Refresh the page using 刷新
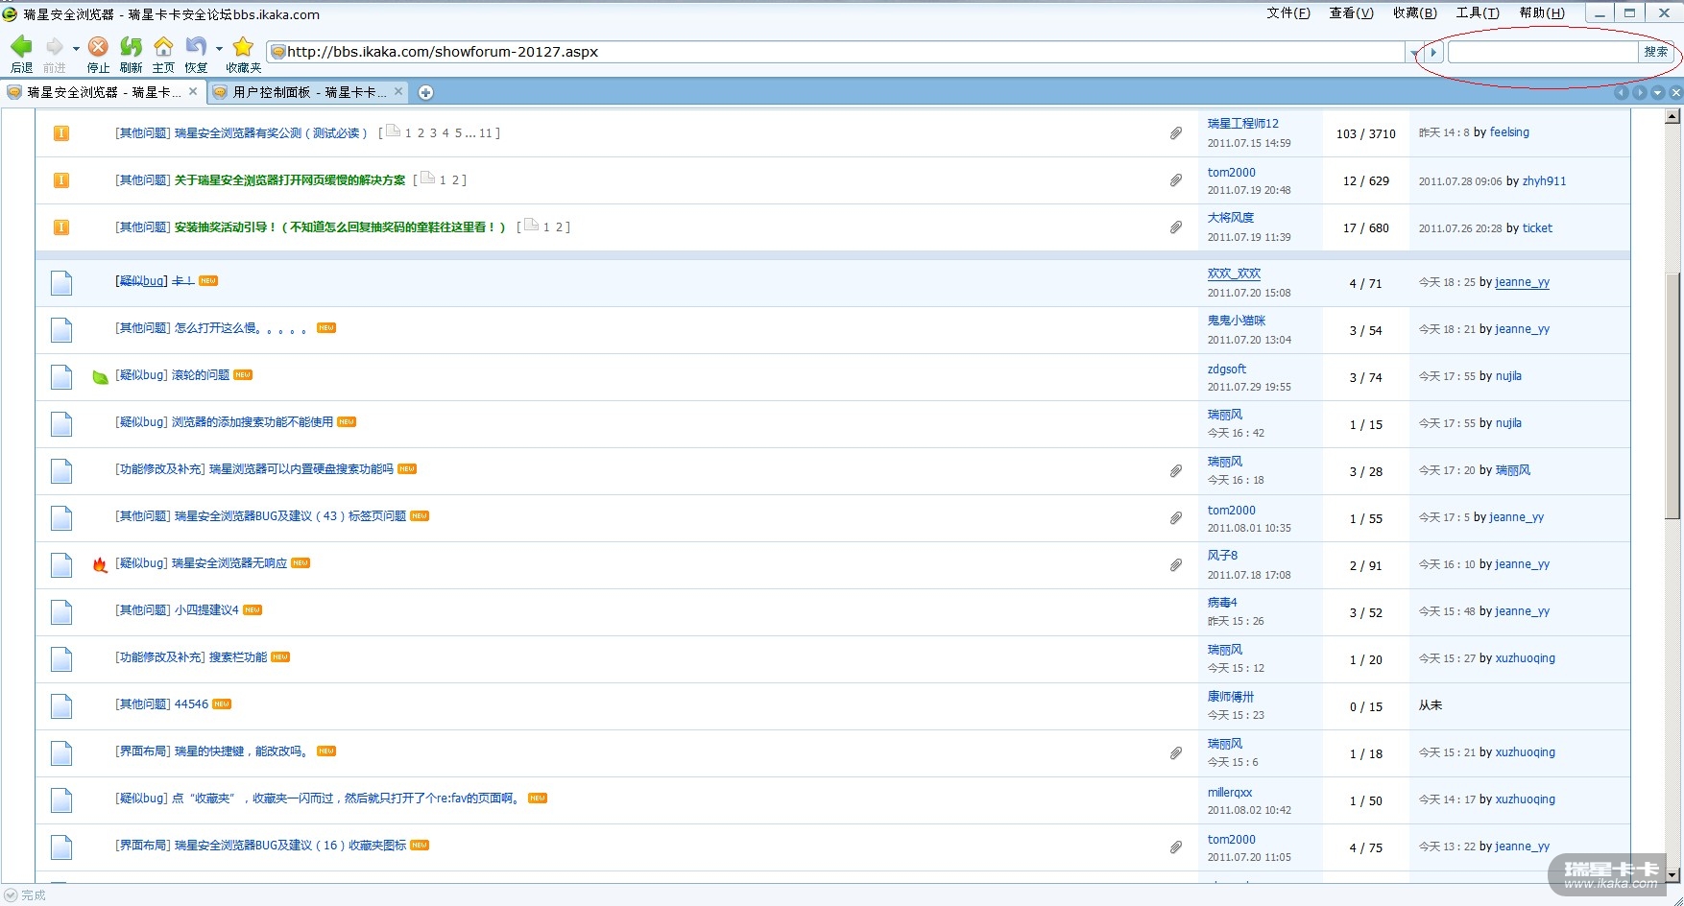Viewport: 1684px width, 906px height. coord(131,47)
